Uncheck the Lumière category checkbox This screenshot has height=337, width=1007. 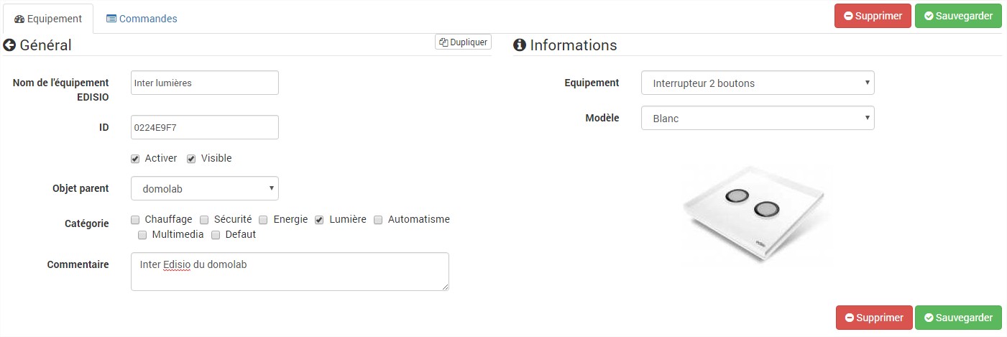(319, 220)
